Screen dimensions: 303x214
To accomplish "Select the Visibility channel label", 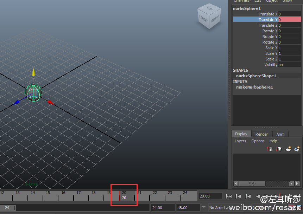I will [x=271, y=65].
